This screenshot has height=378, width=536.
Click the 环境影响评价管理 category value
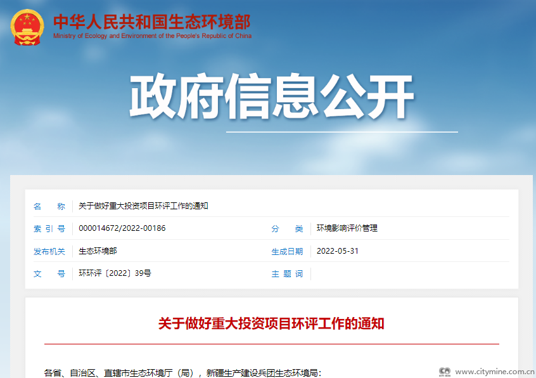347,228
